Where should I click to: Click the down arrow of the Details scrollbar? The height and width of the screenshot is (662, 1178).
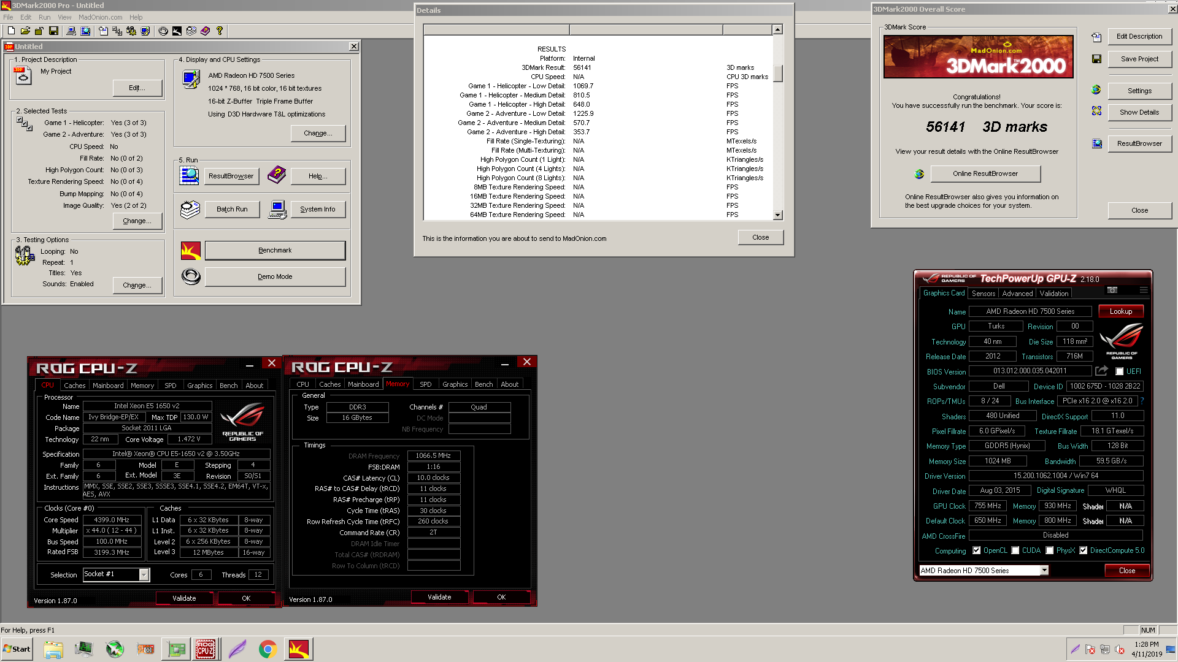tap(778, 215)
